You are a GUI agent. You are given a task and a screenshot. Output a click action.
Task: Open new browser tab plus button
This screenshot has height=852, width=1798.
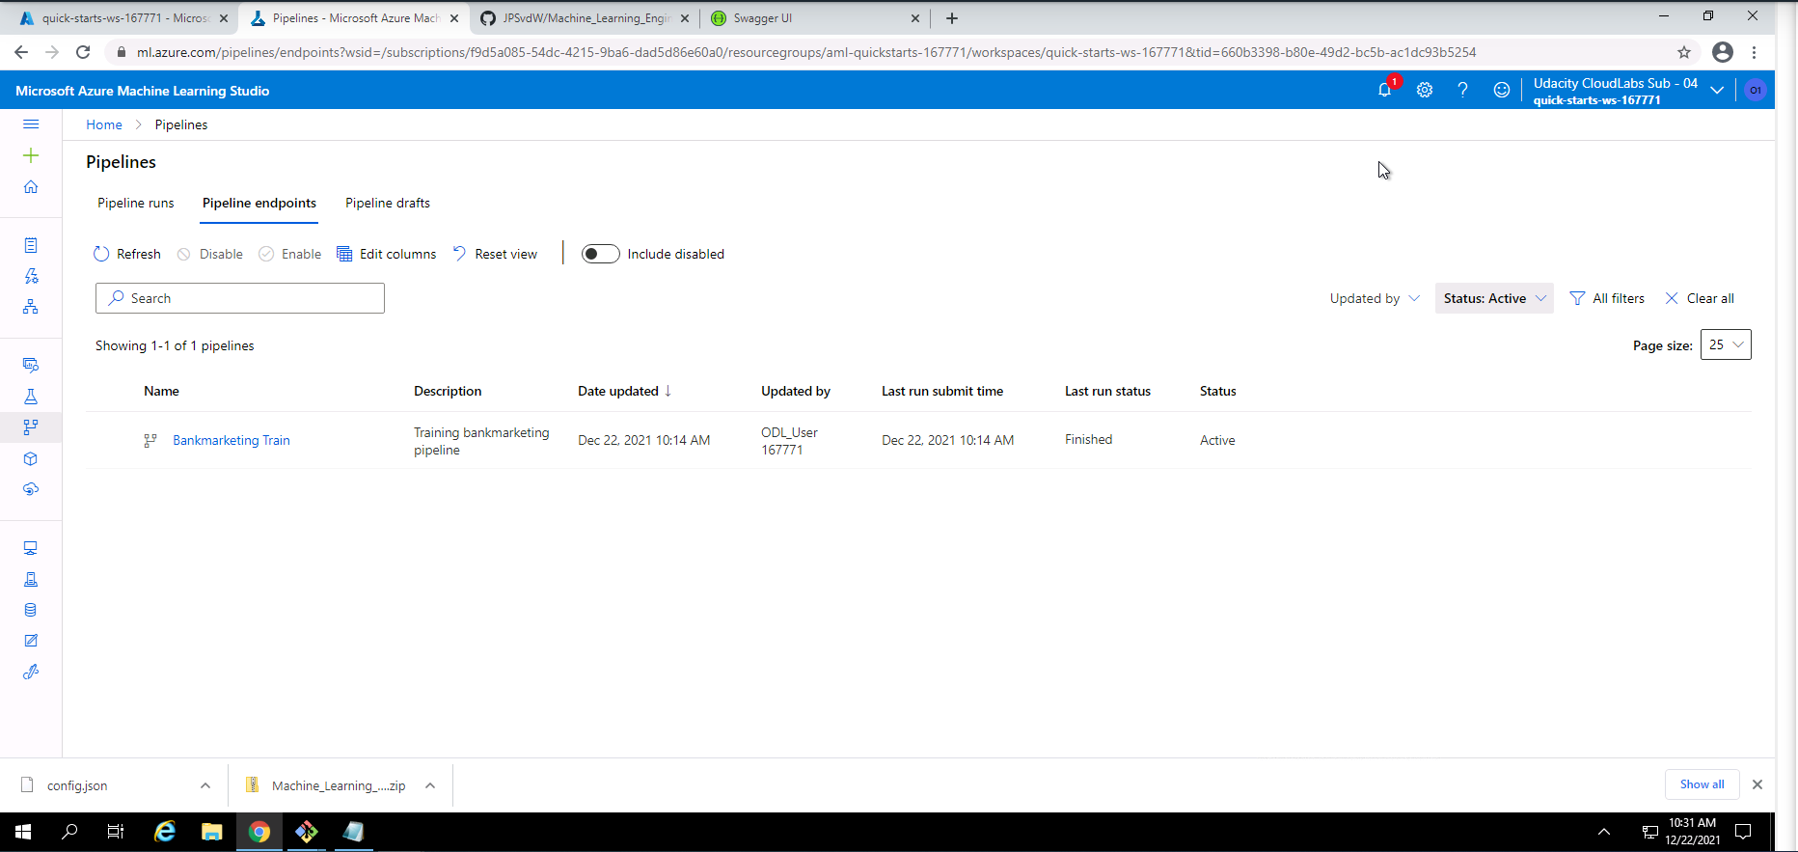coord(952,18)
